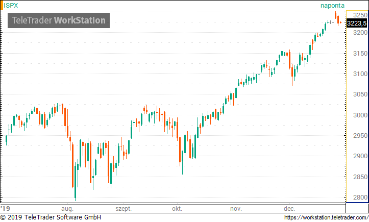The height and width of the screenshot is (222, 369).
Task: Click the 2900 price axis label
Action: coord(360,156)
